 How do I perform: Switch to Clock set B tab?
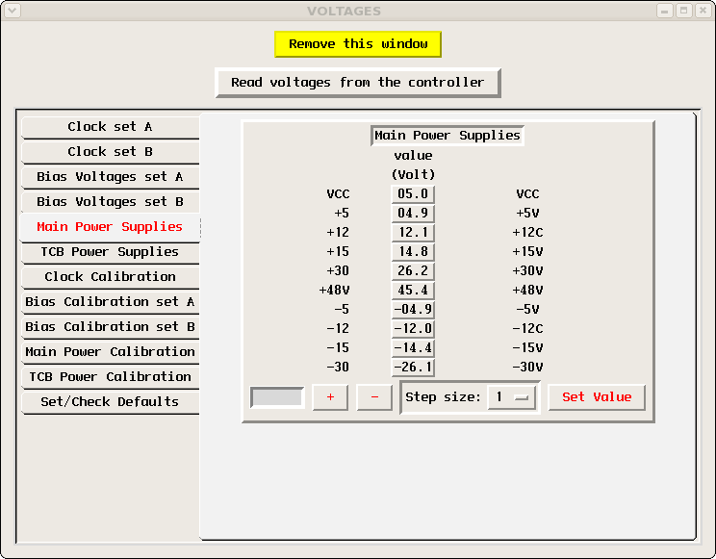pyautogui.click(x=110, y=152)
